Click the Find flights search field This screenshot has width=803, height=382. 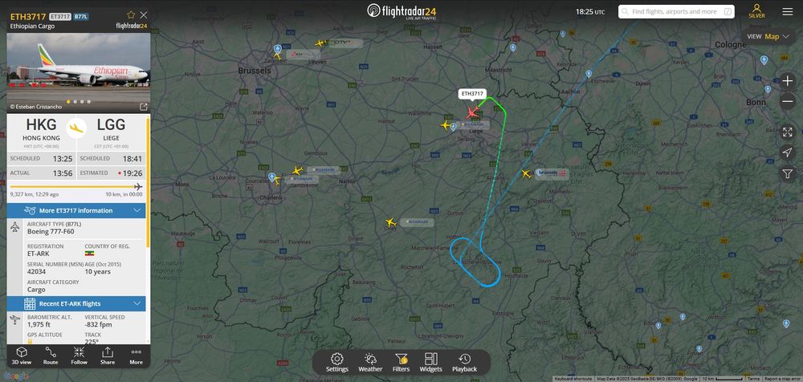click(x=676, y=11)
